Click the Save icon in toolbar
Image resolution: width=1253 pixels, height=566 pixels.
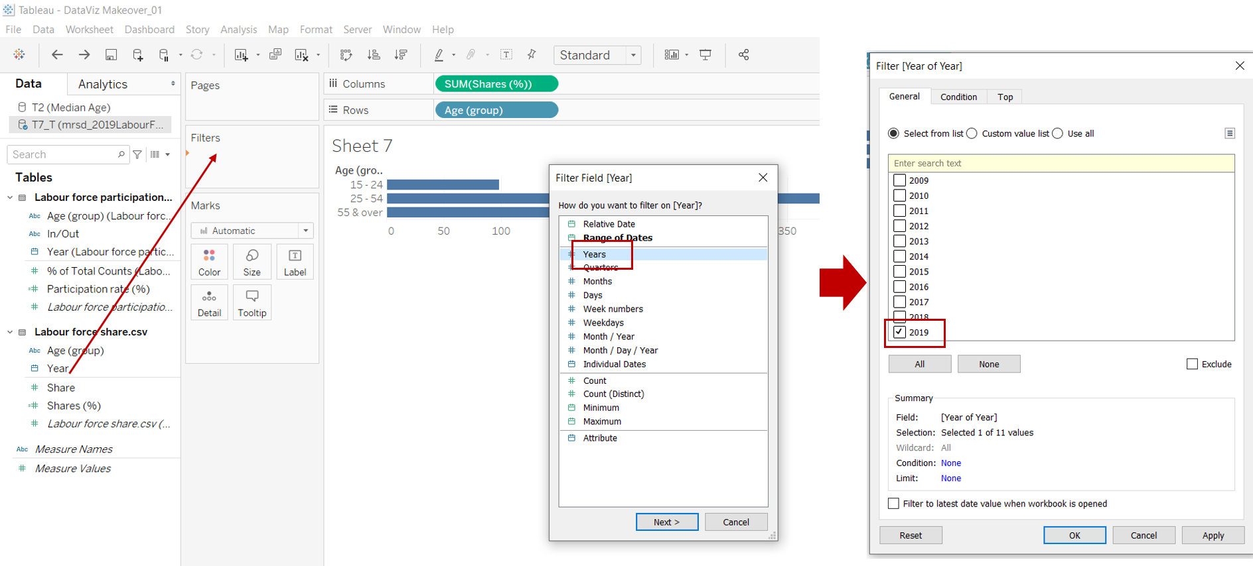tap(111, 55)
